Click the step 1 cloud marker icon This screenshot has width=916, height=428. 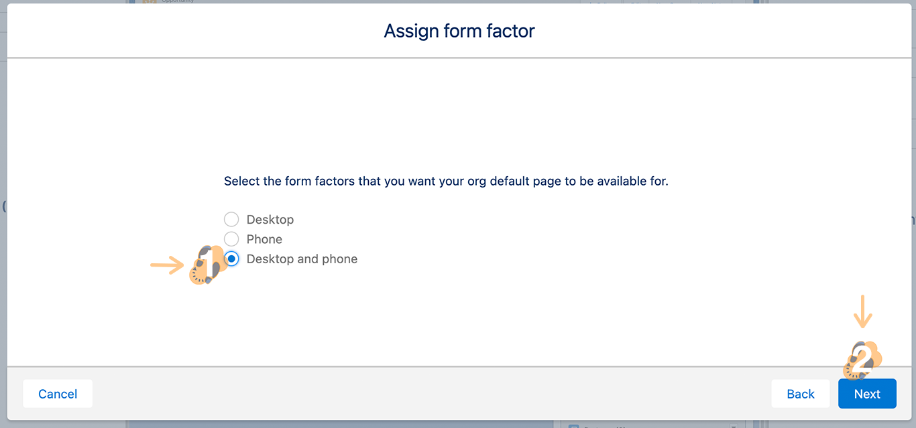(205, 265)
